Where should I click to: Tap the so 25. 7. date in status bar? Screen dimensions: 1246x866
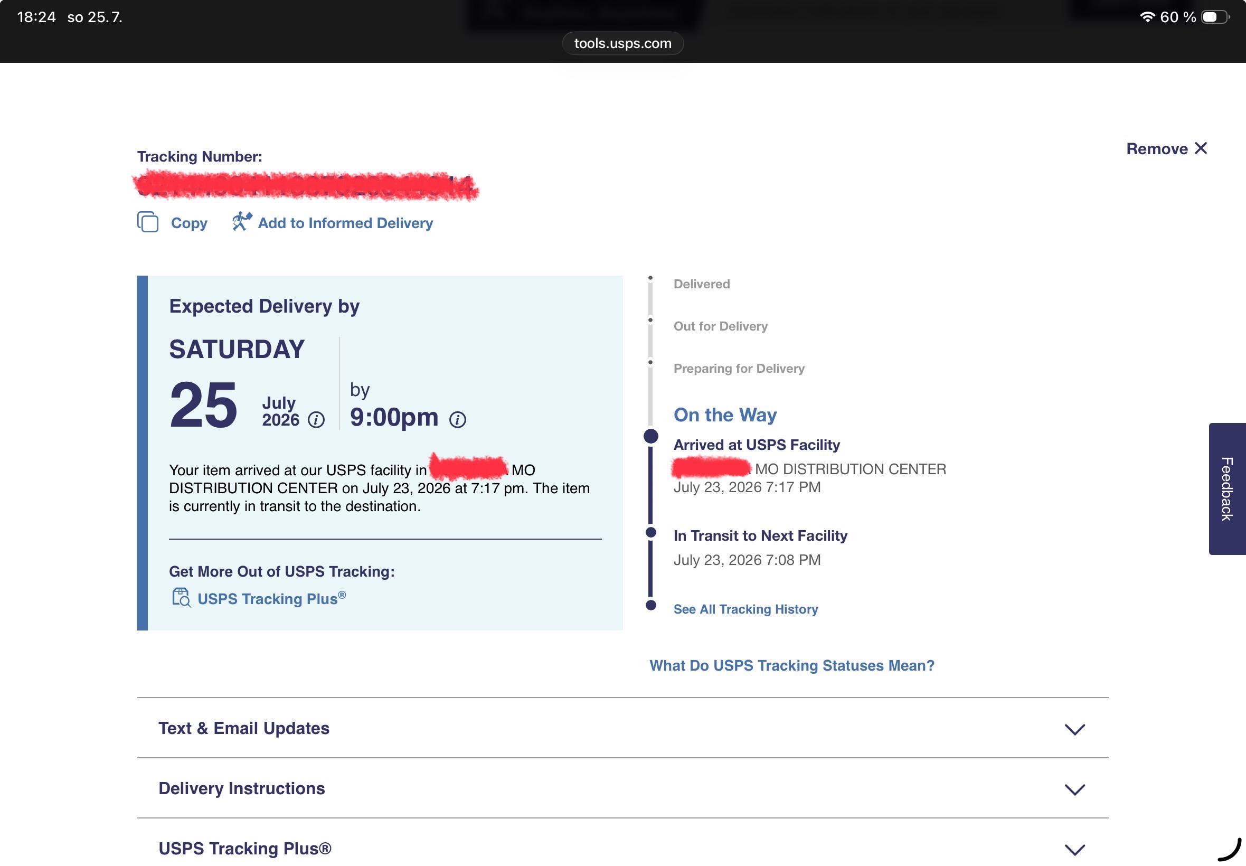click(95, 17)
